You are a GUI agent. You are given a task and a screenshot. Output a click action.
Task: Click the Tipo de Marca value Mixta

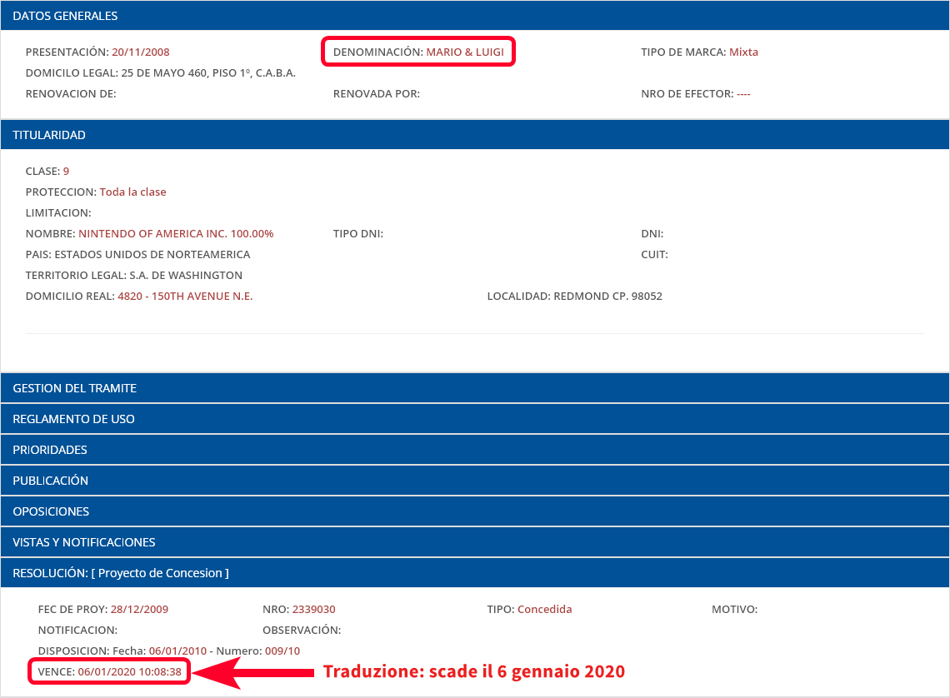pos(743,52)
